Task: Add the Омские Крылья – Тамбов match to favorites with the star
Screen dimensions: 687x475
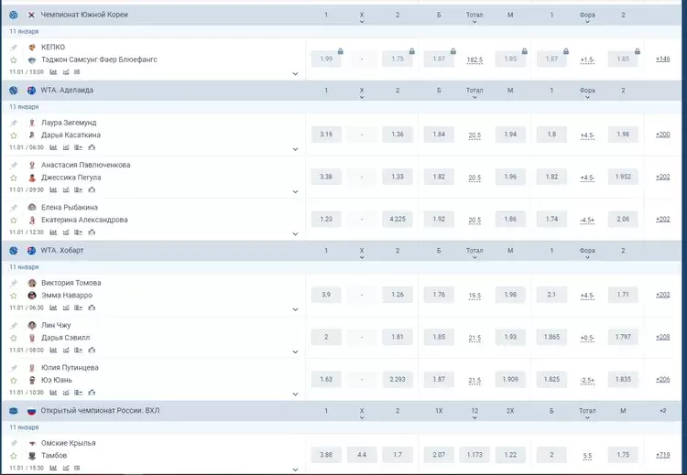Action: 14,456
